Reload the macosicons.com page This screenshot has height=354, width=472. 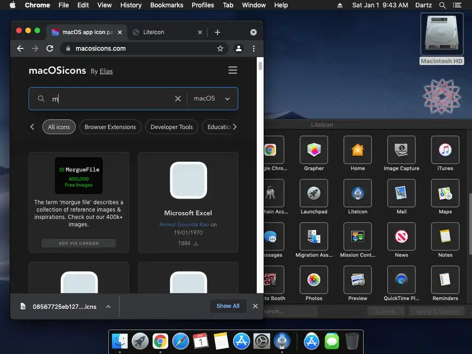pos(50,48)
